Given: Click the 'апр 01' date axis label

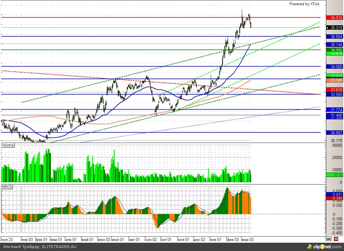Looking at the screenshot, I should click(71, 239).
